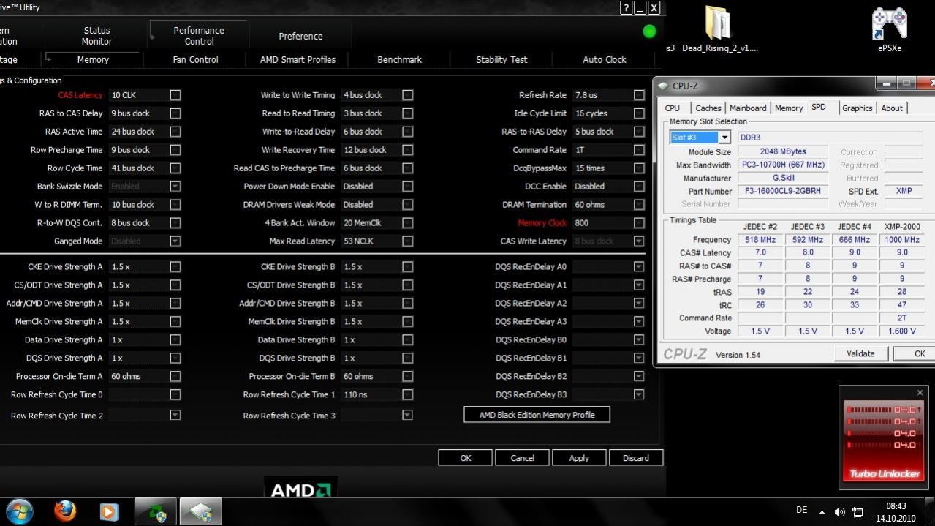Tick the CKE Drive Strength A checkbox

point(175,267)
